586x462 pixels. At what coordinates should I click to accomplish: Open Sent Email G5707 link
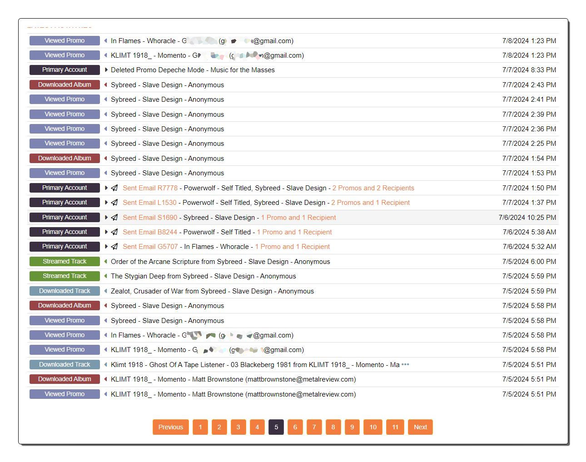[x=150, y=247]
